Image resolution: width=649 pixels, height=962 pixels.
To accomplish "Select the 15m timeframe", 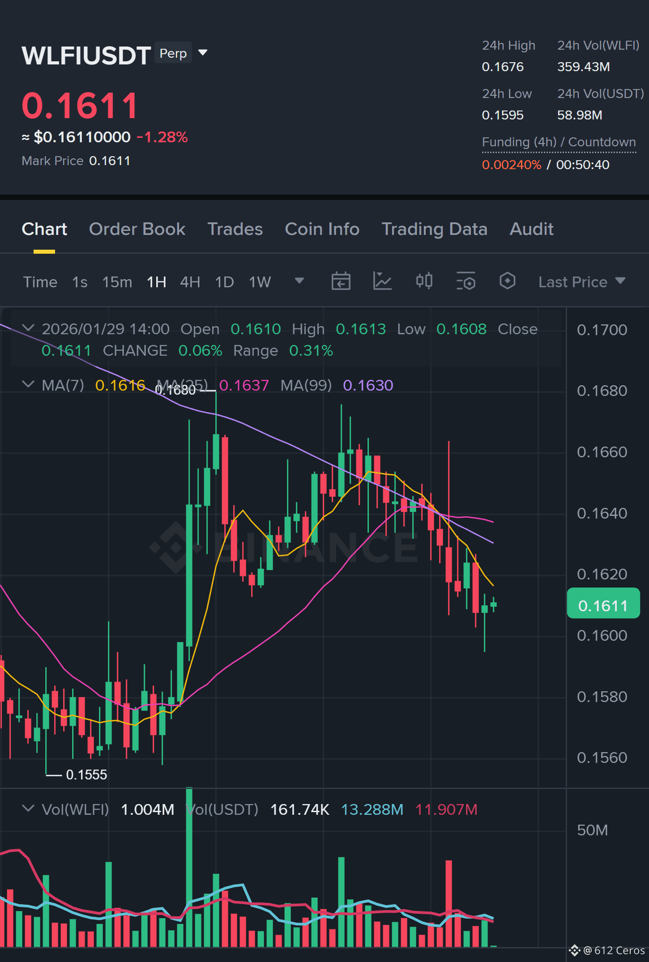I will [x=117, y=282].
